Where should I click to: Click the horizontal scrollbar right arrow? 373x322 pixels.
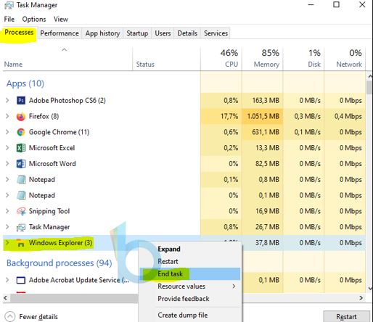361,298
